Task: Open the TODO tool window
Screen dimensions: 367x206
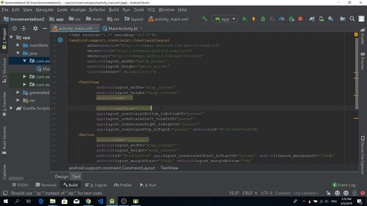Action: [x=20, y=185]
